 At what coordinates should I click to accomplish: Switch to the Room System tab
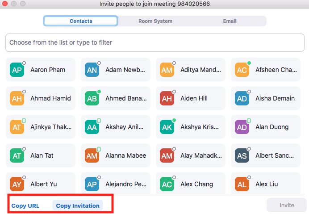click(155, 21)
